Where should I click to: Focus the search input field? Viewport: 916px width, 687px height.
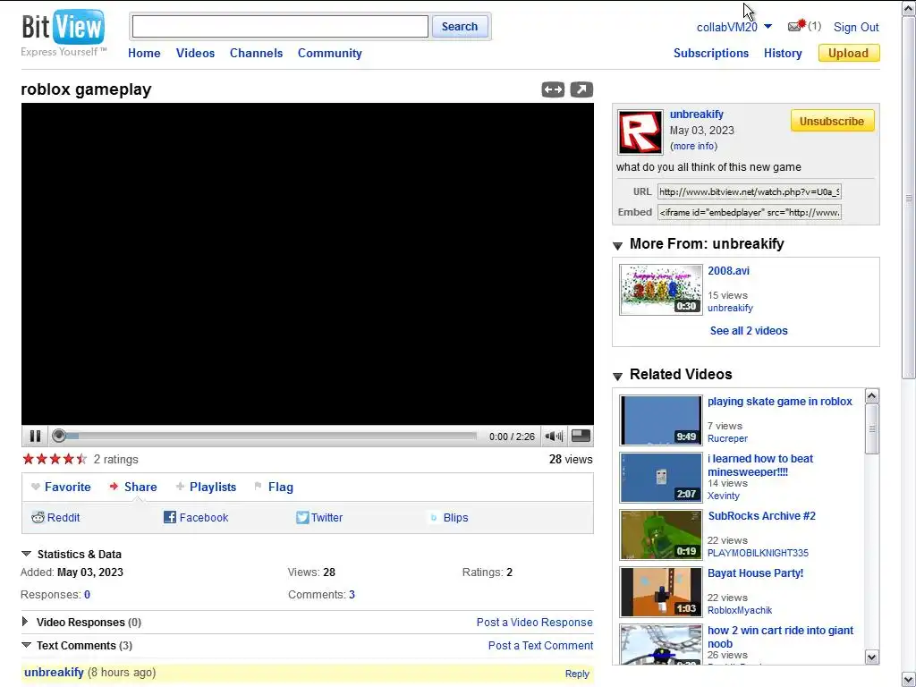[280, 26]
